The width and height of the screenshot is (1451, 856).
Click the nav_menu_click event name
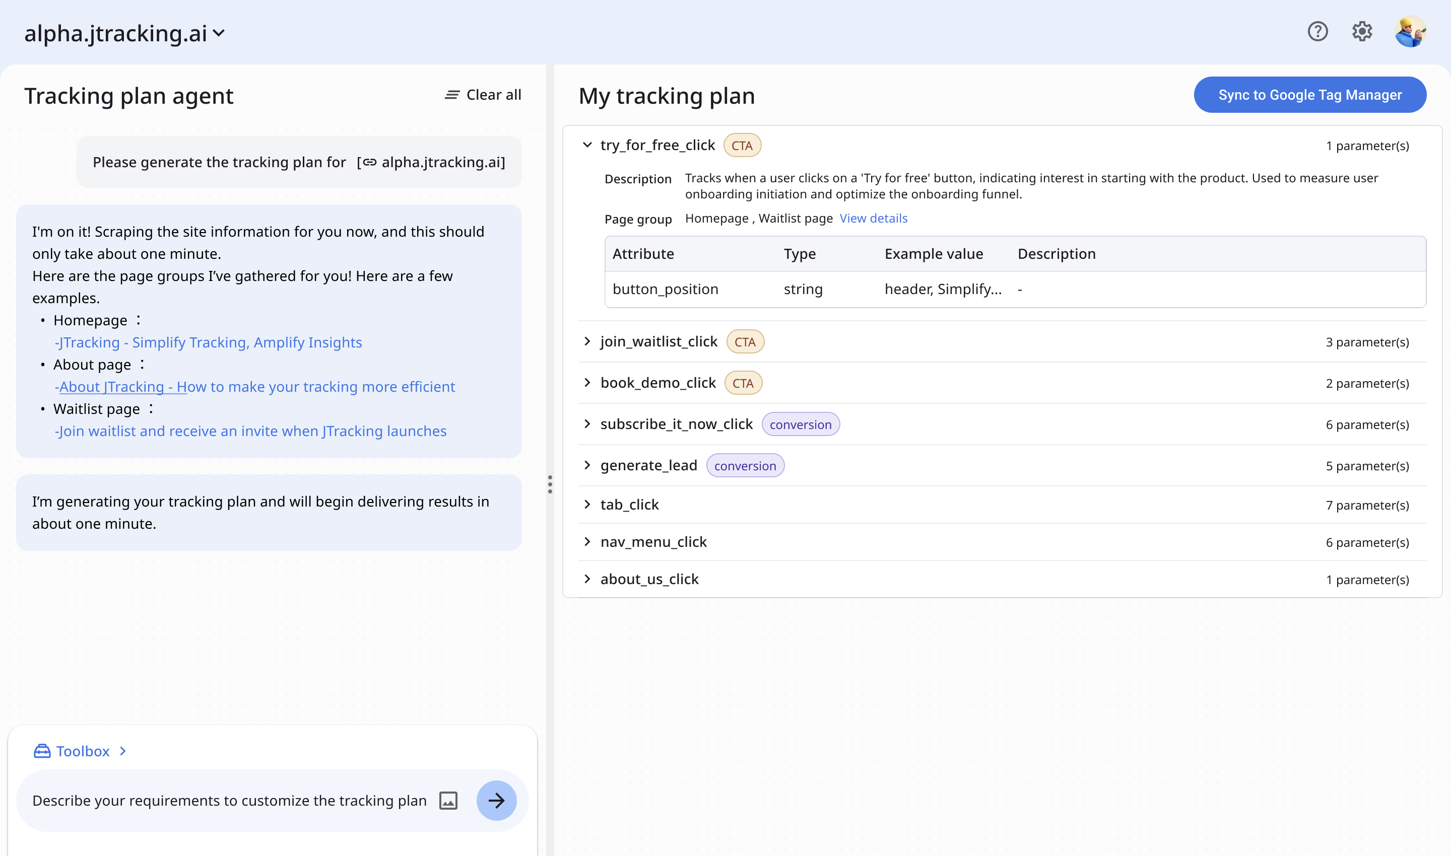point(653,542)
